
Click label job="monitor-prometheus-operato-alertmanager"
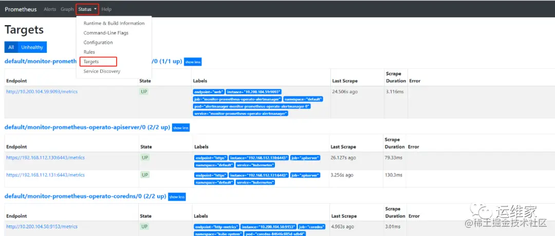point(237,100)
